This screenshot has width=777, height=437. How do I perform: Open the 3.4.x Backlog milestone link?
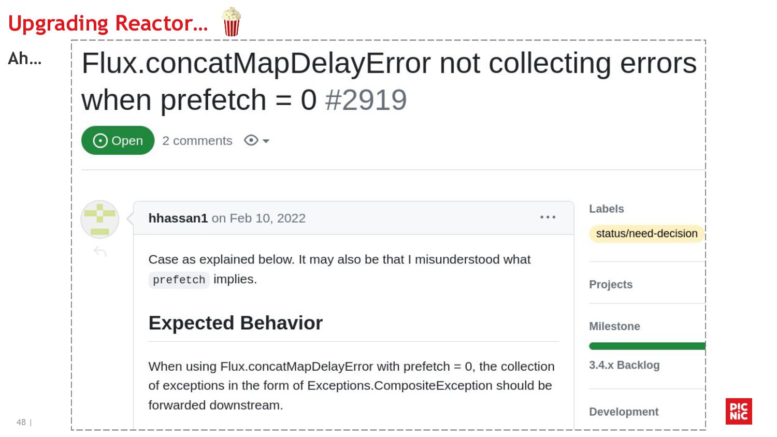click(x=624, y=365)
